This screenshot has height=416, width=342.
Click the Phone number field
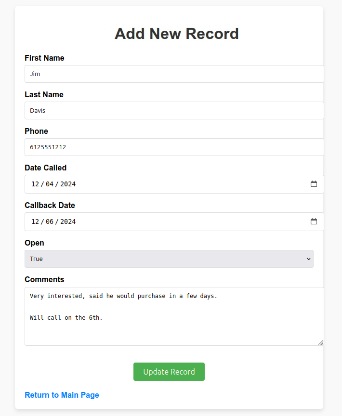click(145, 147)
